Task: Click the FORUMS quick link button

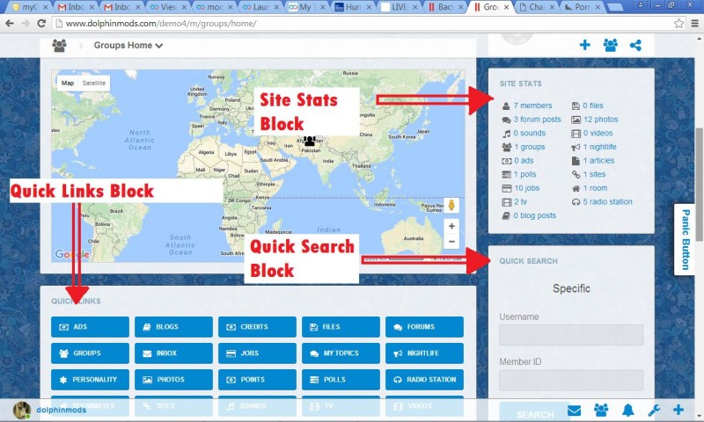Action: click(x=424, y=327)
